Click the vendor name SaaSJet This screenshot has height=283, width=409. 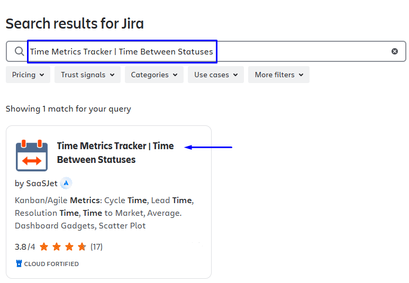(41, 184)
